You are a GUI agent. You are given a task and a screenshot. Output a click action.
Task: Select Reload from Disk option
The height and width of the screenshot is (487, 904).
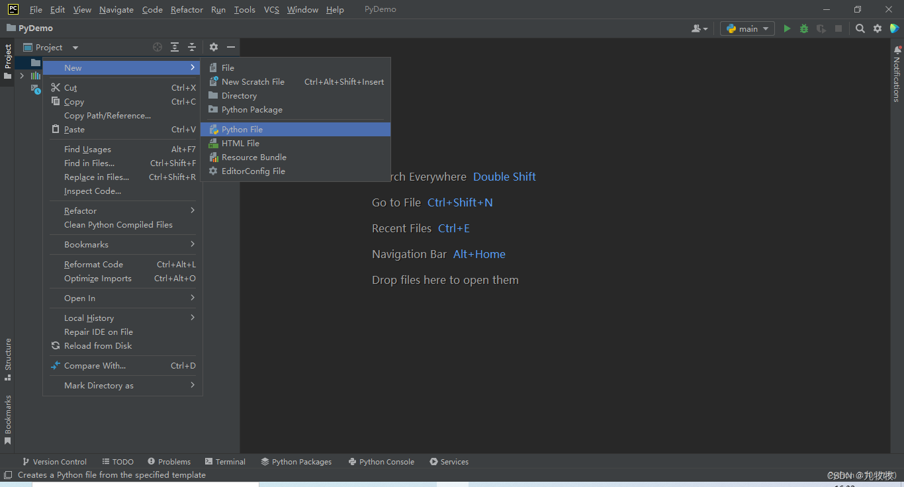122,345
